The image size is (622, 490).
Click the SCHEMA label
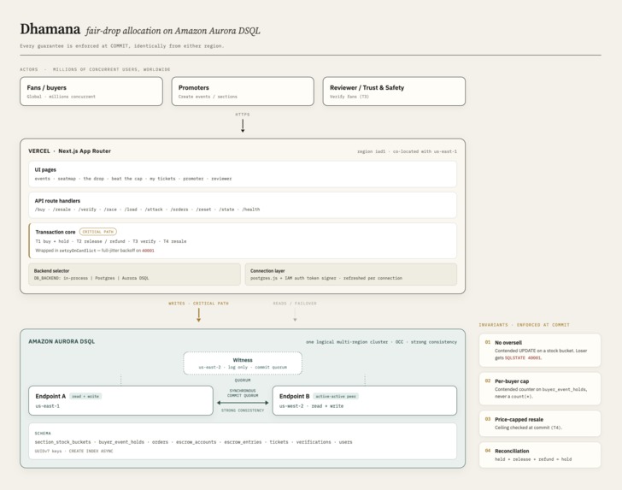[43, 434]
